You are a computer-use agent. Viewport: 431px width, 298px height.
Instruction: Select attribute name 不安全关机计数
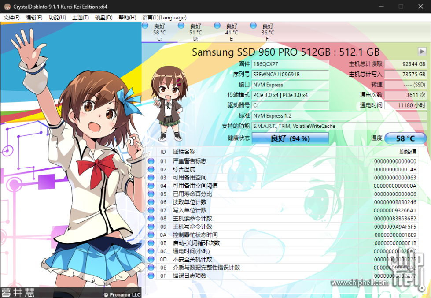click(x=192, y=260)
